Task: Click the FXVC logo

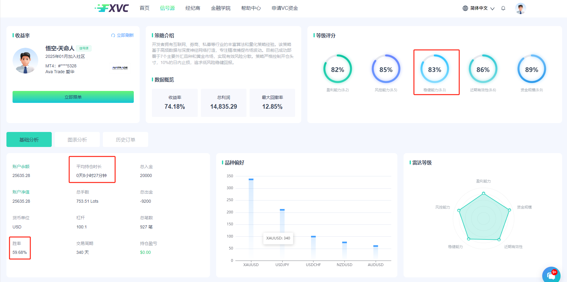Action: [112, 8]
